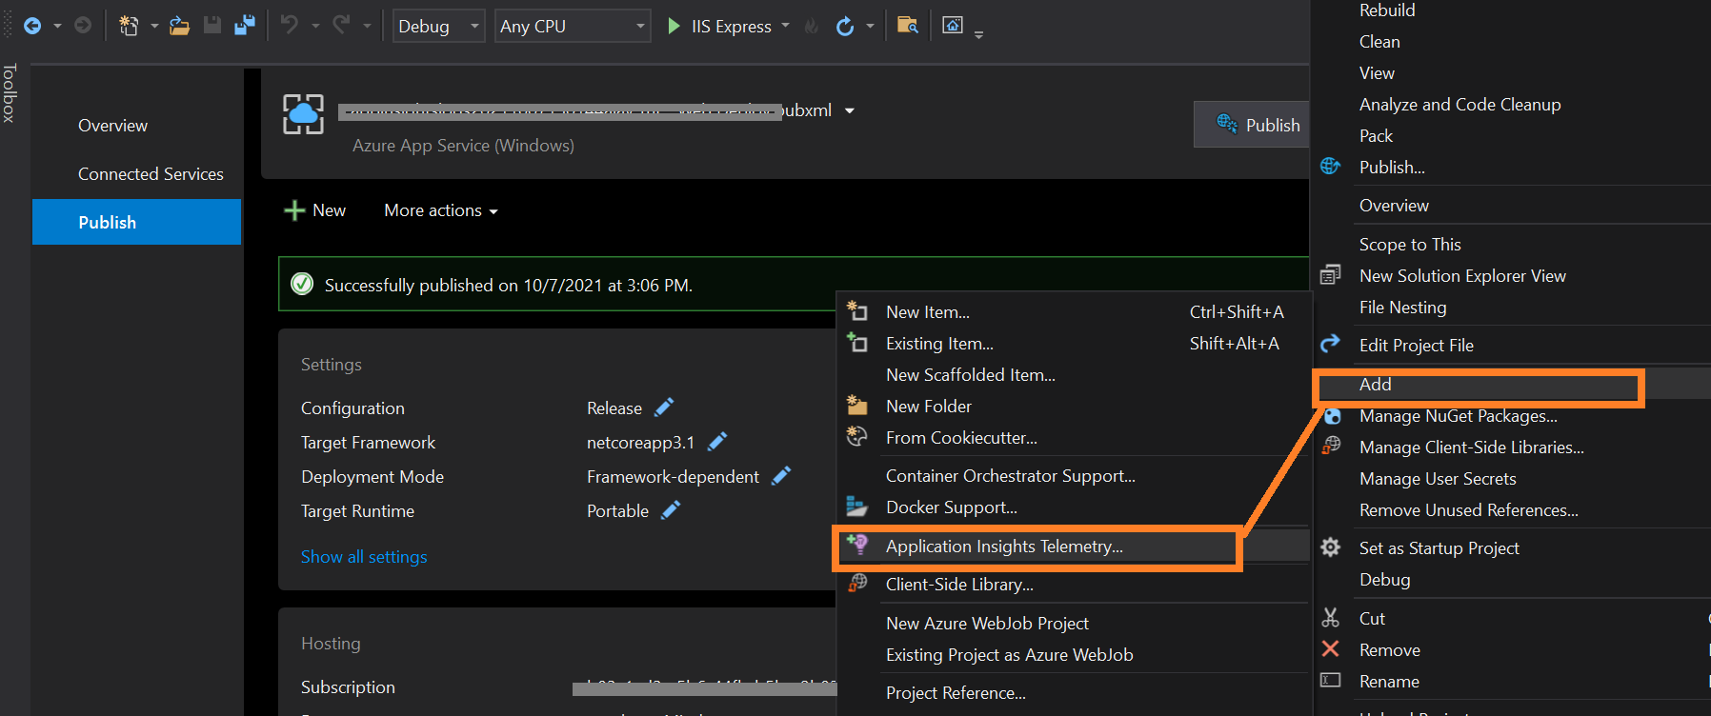The image size is (1711, 716).
Task: Open the Debug configuration dropdown
Action: (439, 26)
